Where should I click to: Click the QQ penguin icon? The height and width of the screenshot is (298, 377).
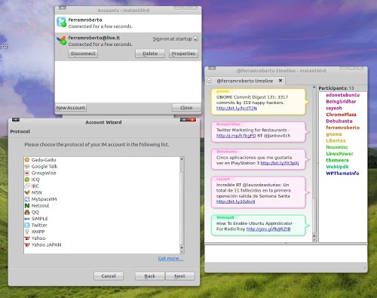[27, 212]
